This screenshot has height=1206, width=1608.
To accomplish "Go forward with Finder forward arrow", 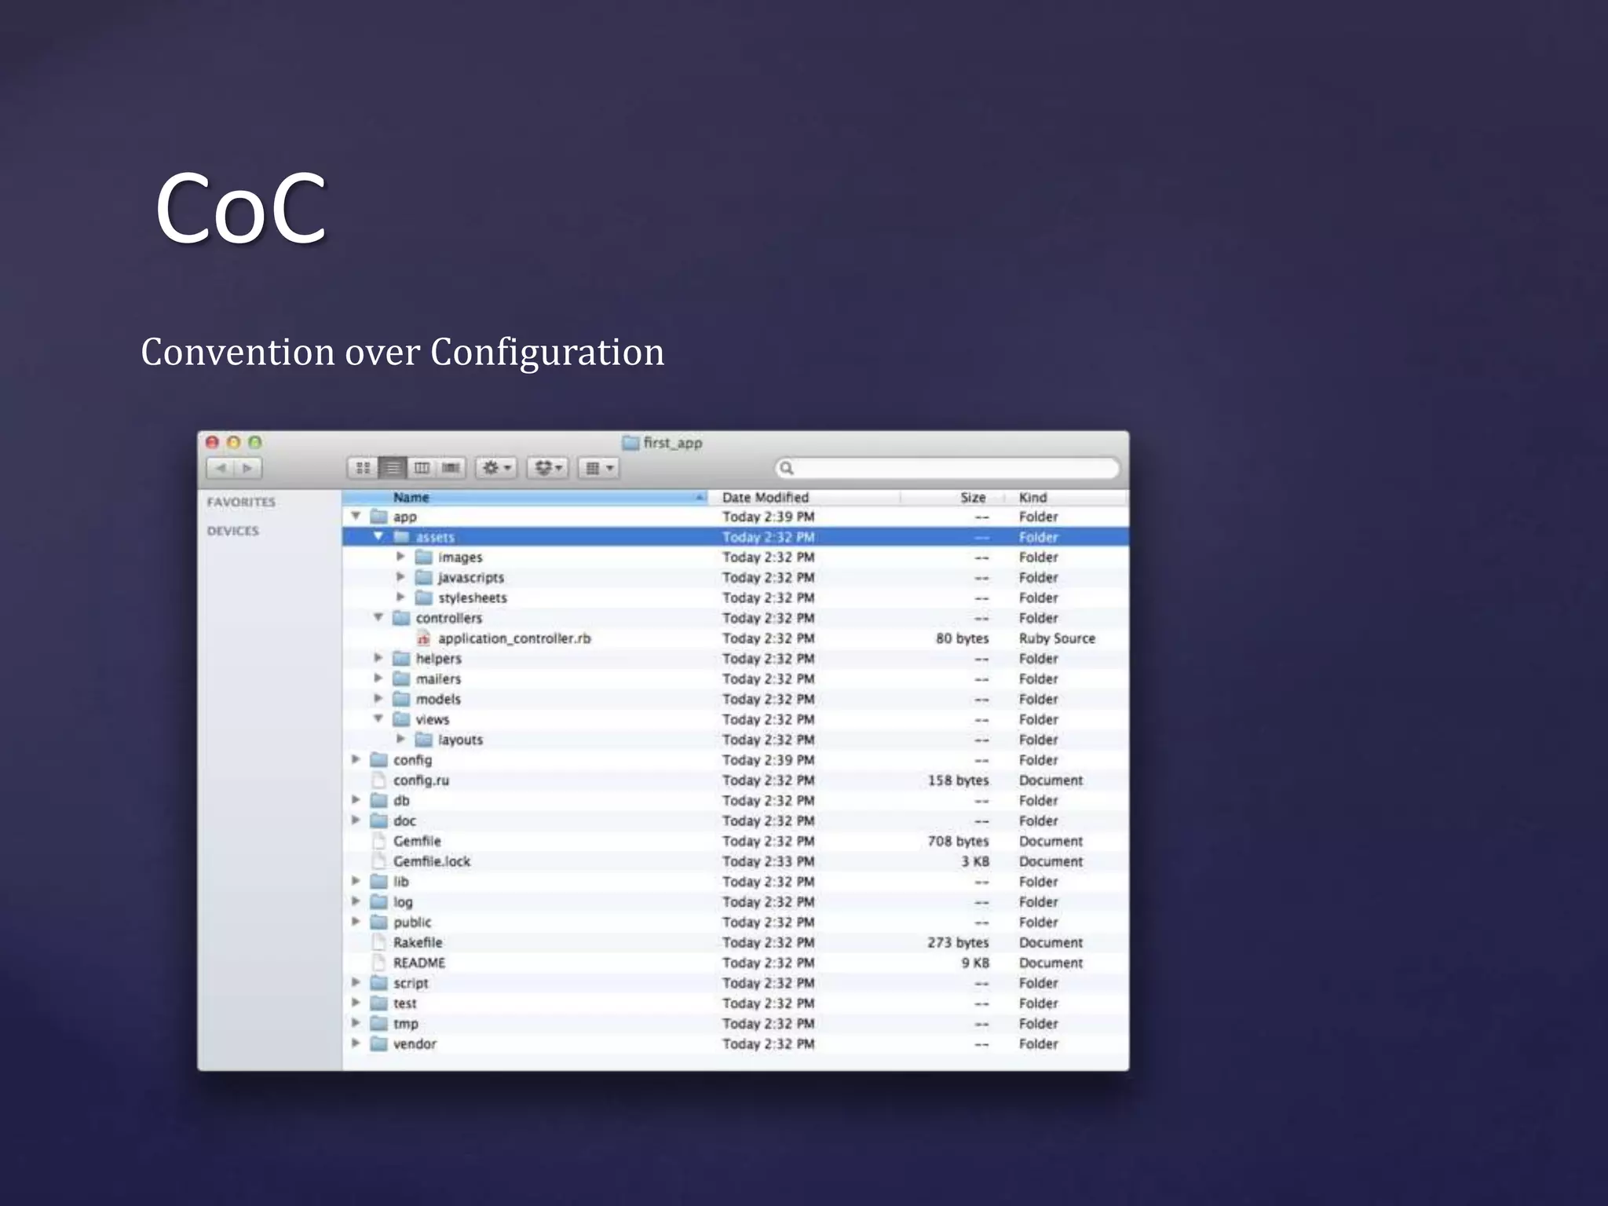I will coord(247,468).
